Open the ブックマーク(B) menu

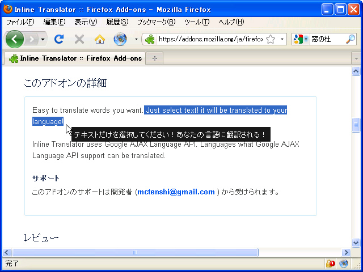157,22
